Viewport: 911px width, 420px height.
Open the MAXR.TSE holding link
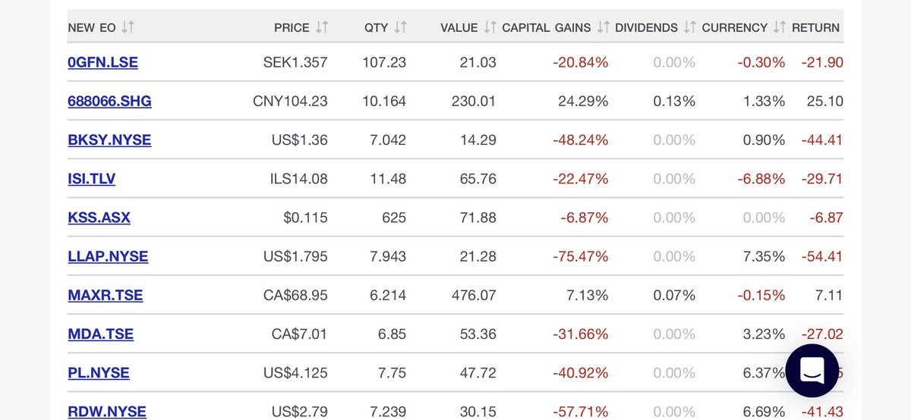(105, 295)
